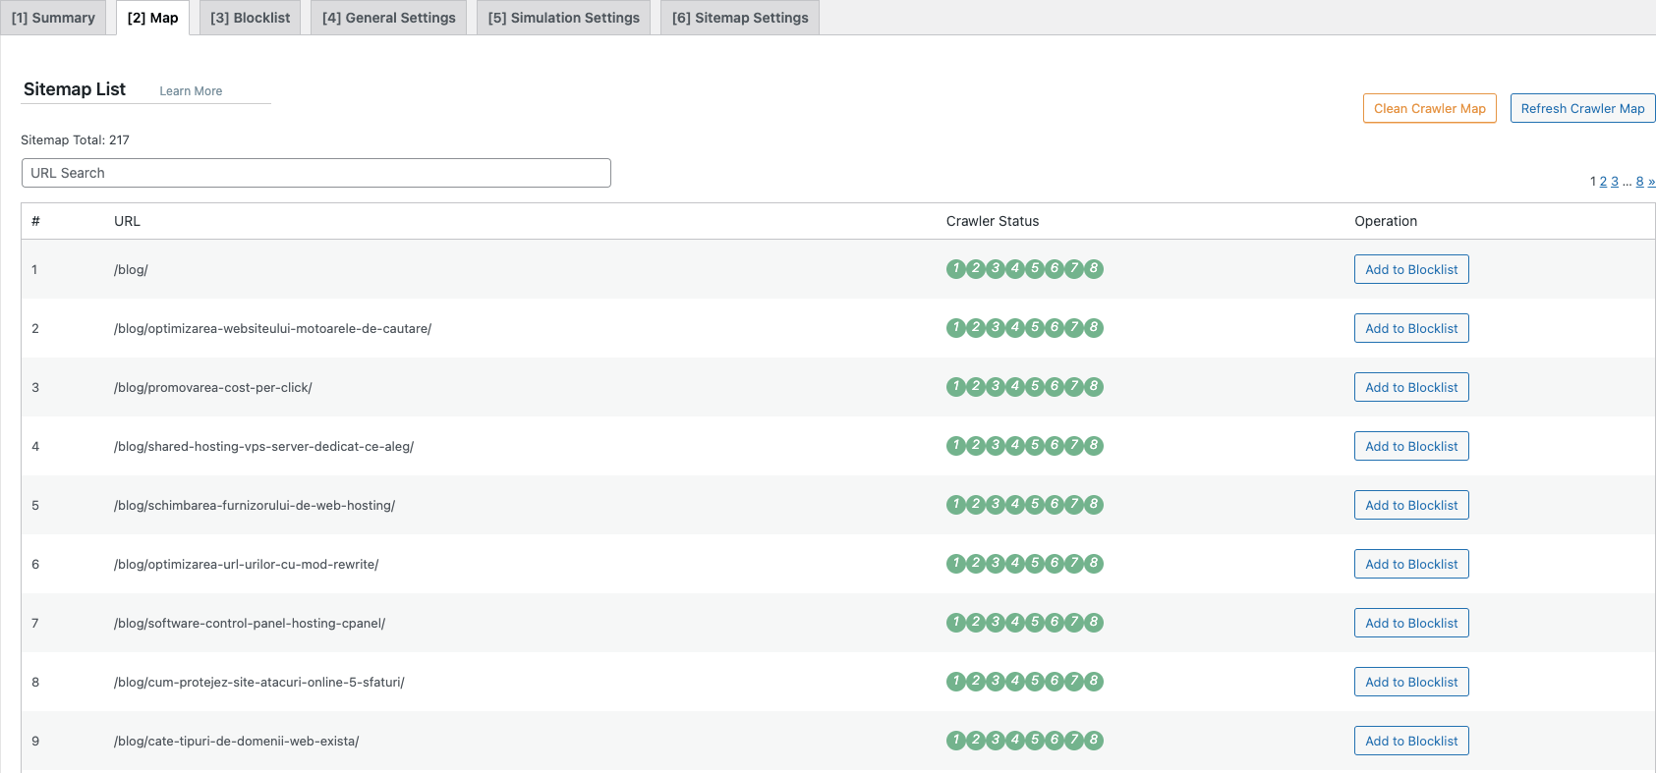The image size is (1656, 773).
Task: Click crawler badge 4 for promovarea-cost-per-click
Action: (1014, 387)
